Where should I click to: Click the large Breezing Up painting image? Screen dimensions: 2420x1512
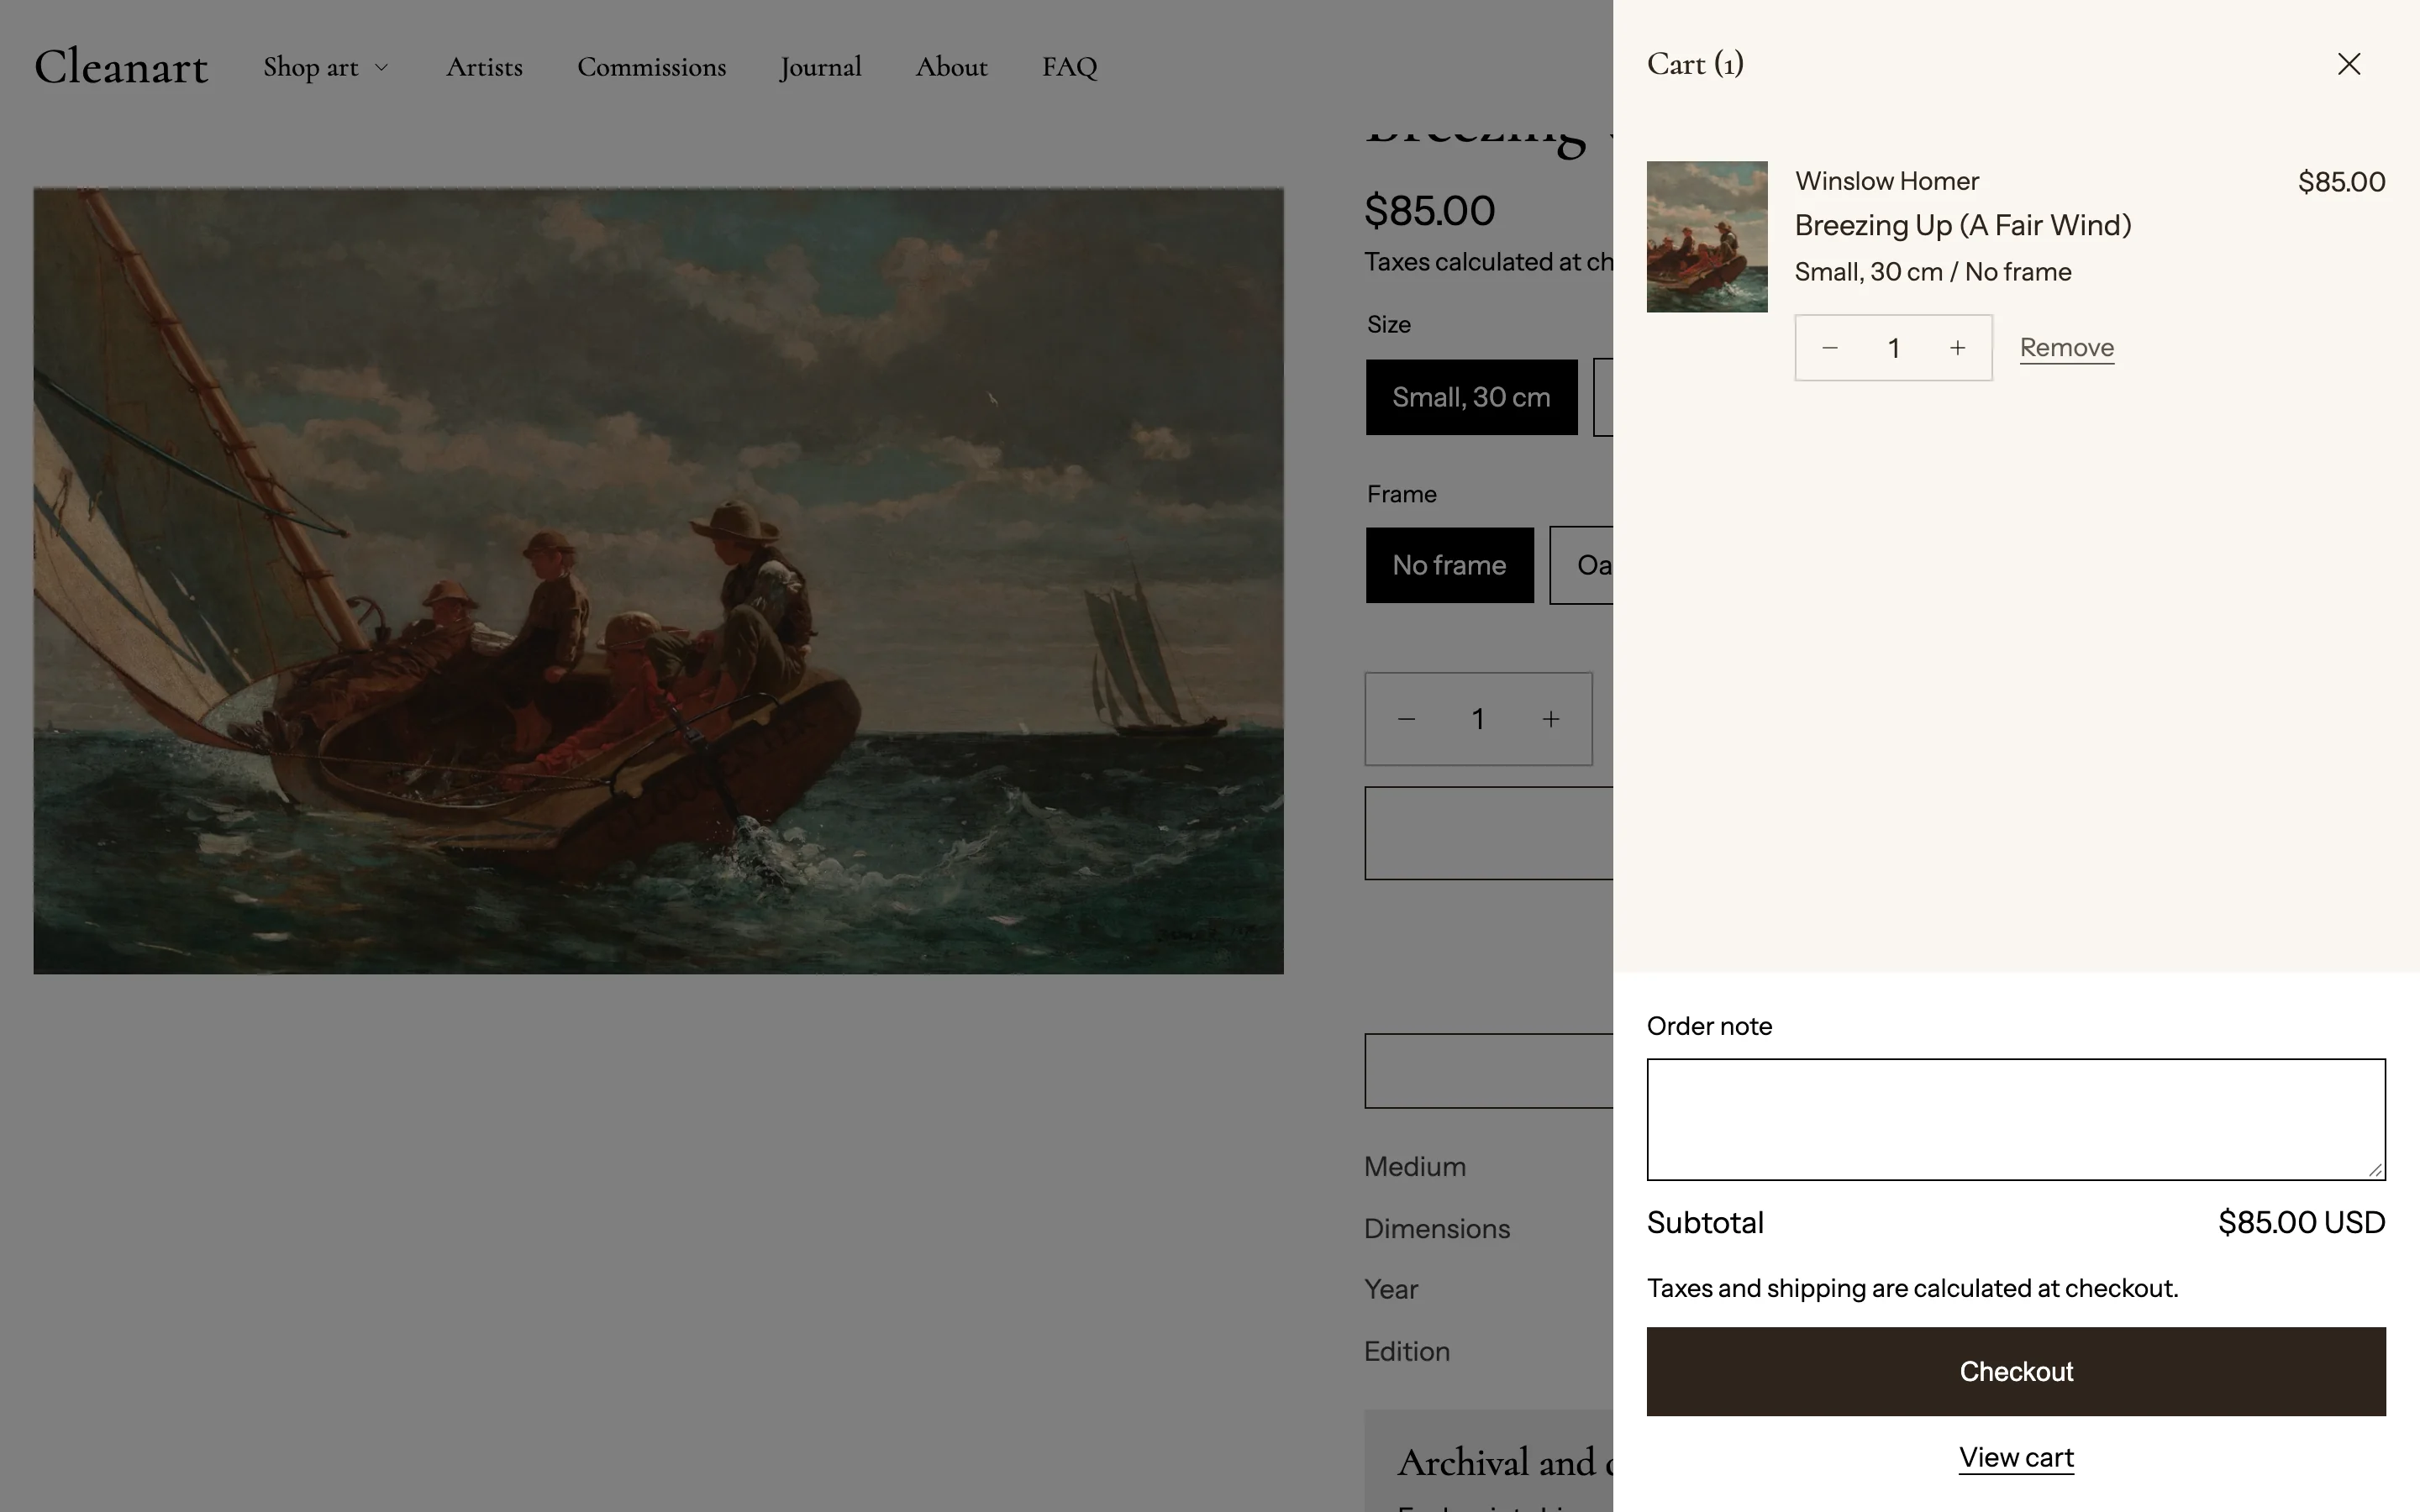coord(658,581)
